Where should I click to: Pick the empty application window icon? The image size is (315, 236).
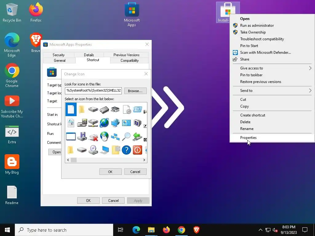[x=71, y=136]
